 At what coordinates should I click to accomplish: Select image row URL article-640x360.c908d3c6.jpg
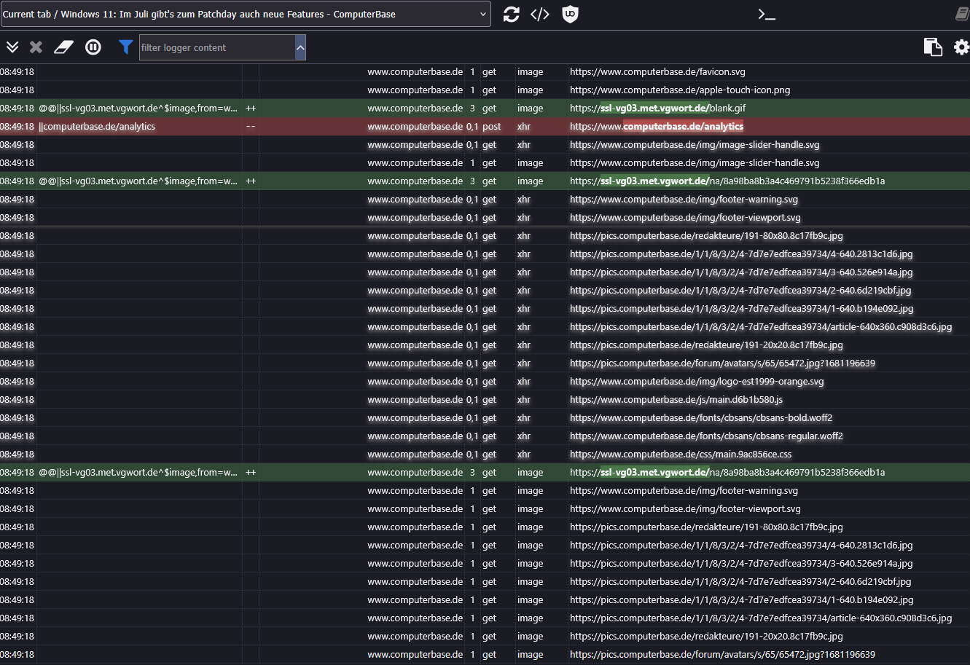[761, 618]
